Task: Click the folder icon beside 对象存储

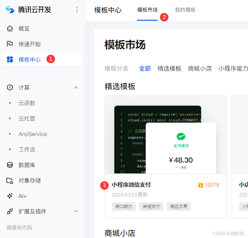Action: pos(10,180)
